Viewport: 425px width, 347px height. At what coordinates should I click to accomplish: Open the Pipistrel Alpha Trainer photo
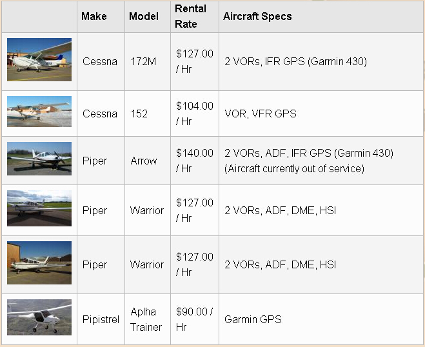39,317
